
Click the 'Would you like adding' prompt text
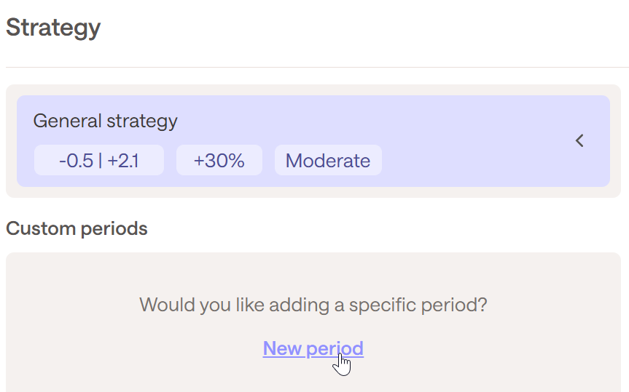click(313, 304)
